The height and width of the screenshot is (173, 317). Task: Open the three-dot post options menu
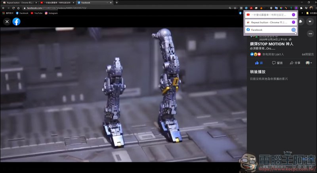pos(310,34)
